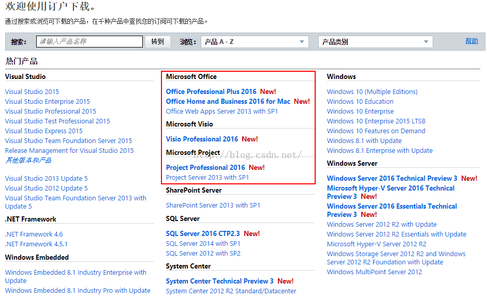The image size is (487, 299).
Task: Open Windows 8.1 with Update link
Action: tap(364, 140)
